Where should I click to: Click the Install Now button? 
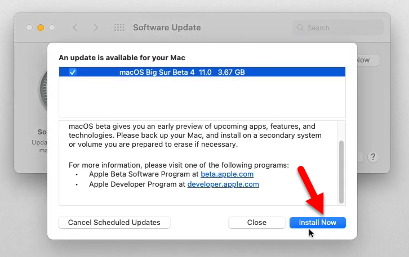(317, 223)
